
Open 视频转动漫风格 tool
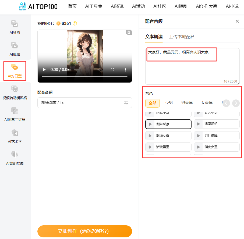click(x=15, y=92)
